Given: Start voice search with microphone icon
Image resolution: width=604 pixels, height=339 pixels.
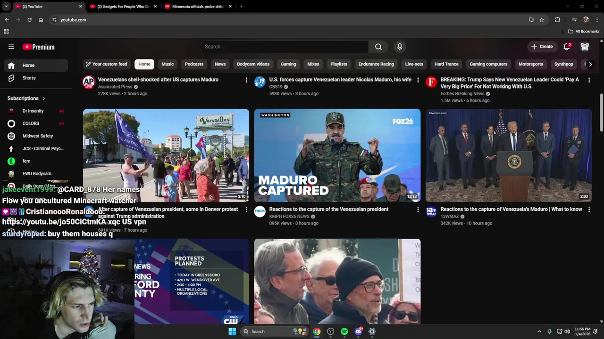Looking at the screenshot, I should pos(400,47).
